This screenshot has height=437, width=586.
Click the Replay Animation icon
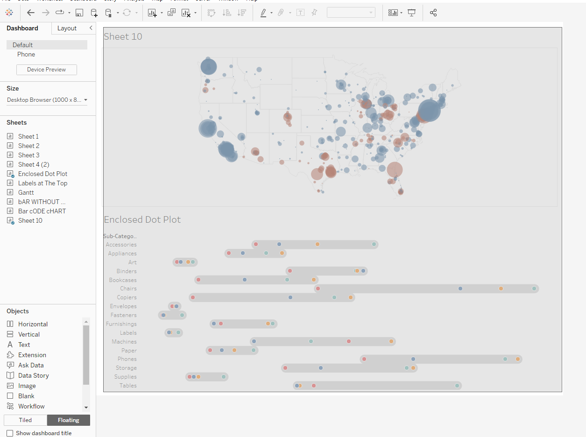[x=60, y=13]
